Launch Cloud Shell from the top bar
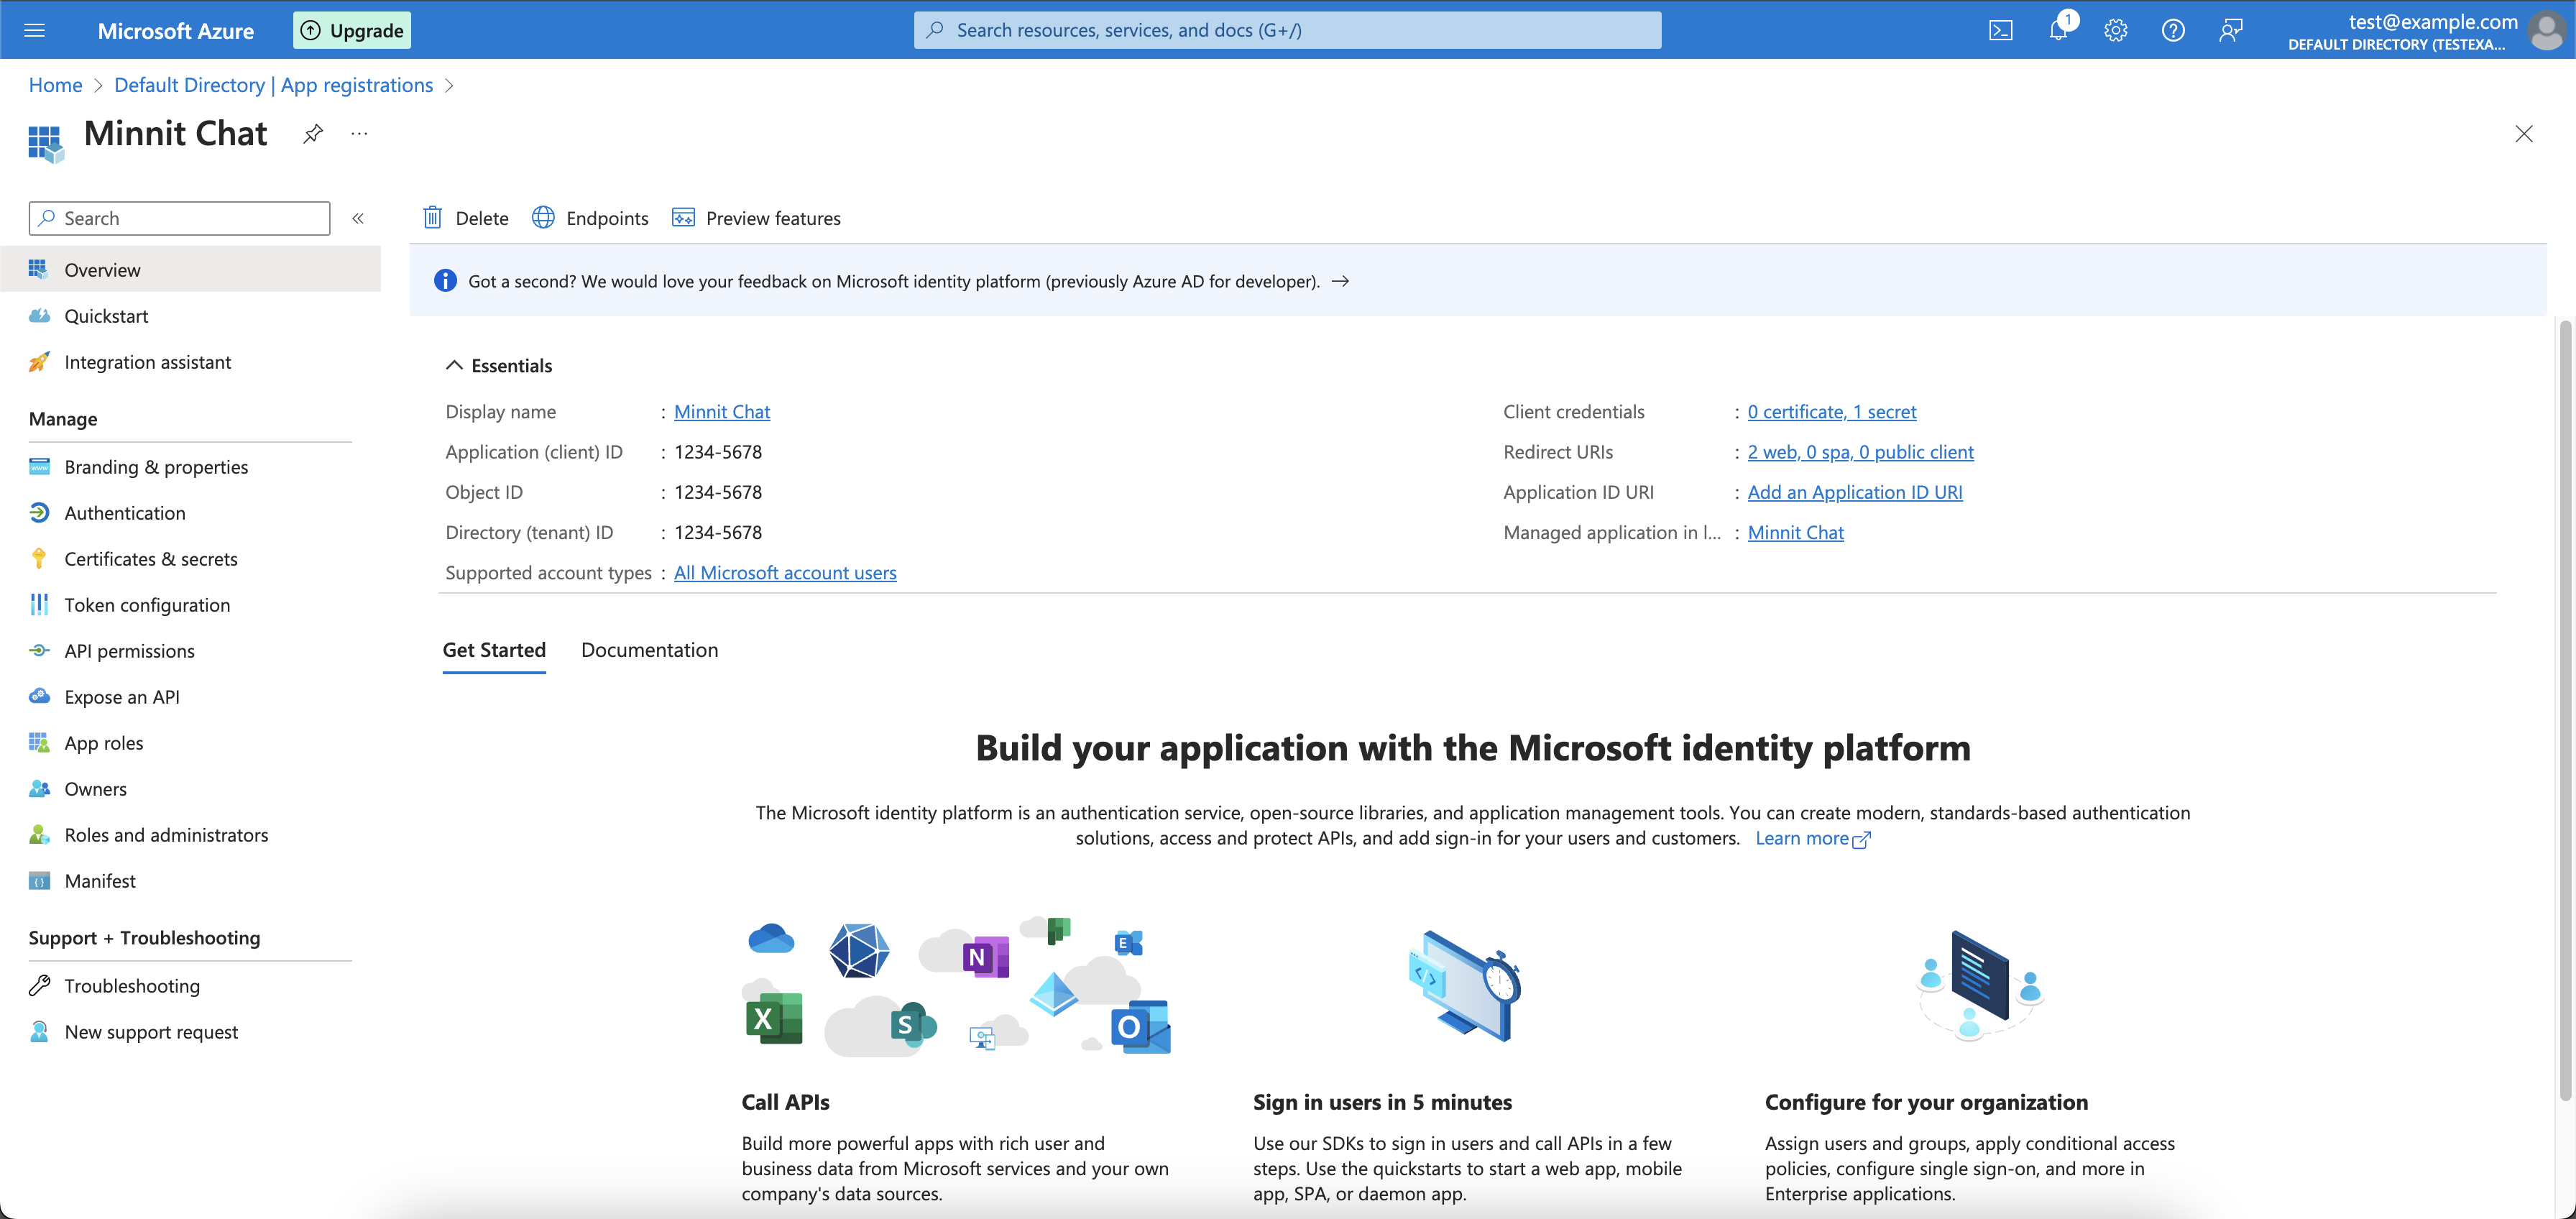The height and width of the screenshot is (1219, 2576). click(x=2001, y=30)
